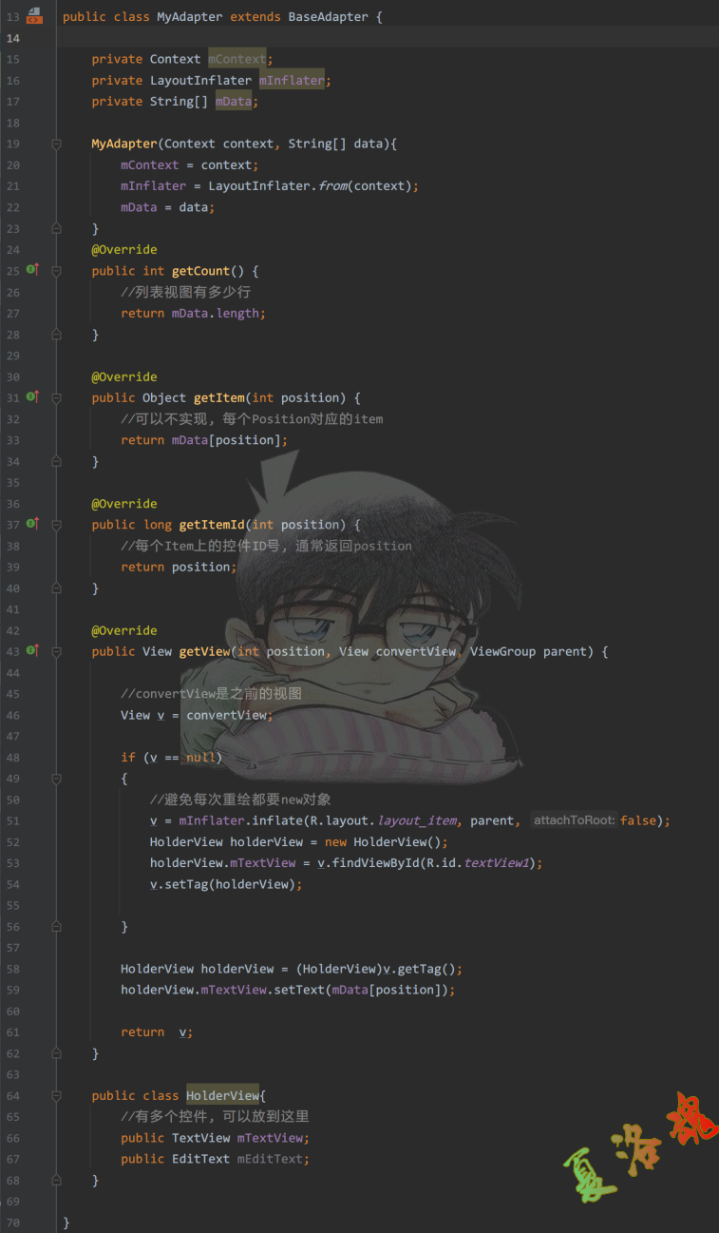Fold the getCount() method body

pyautogui.click(x=56, y=271)
